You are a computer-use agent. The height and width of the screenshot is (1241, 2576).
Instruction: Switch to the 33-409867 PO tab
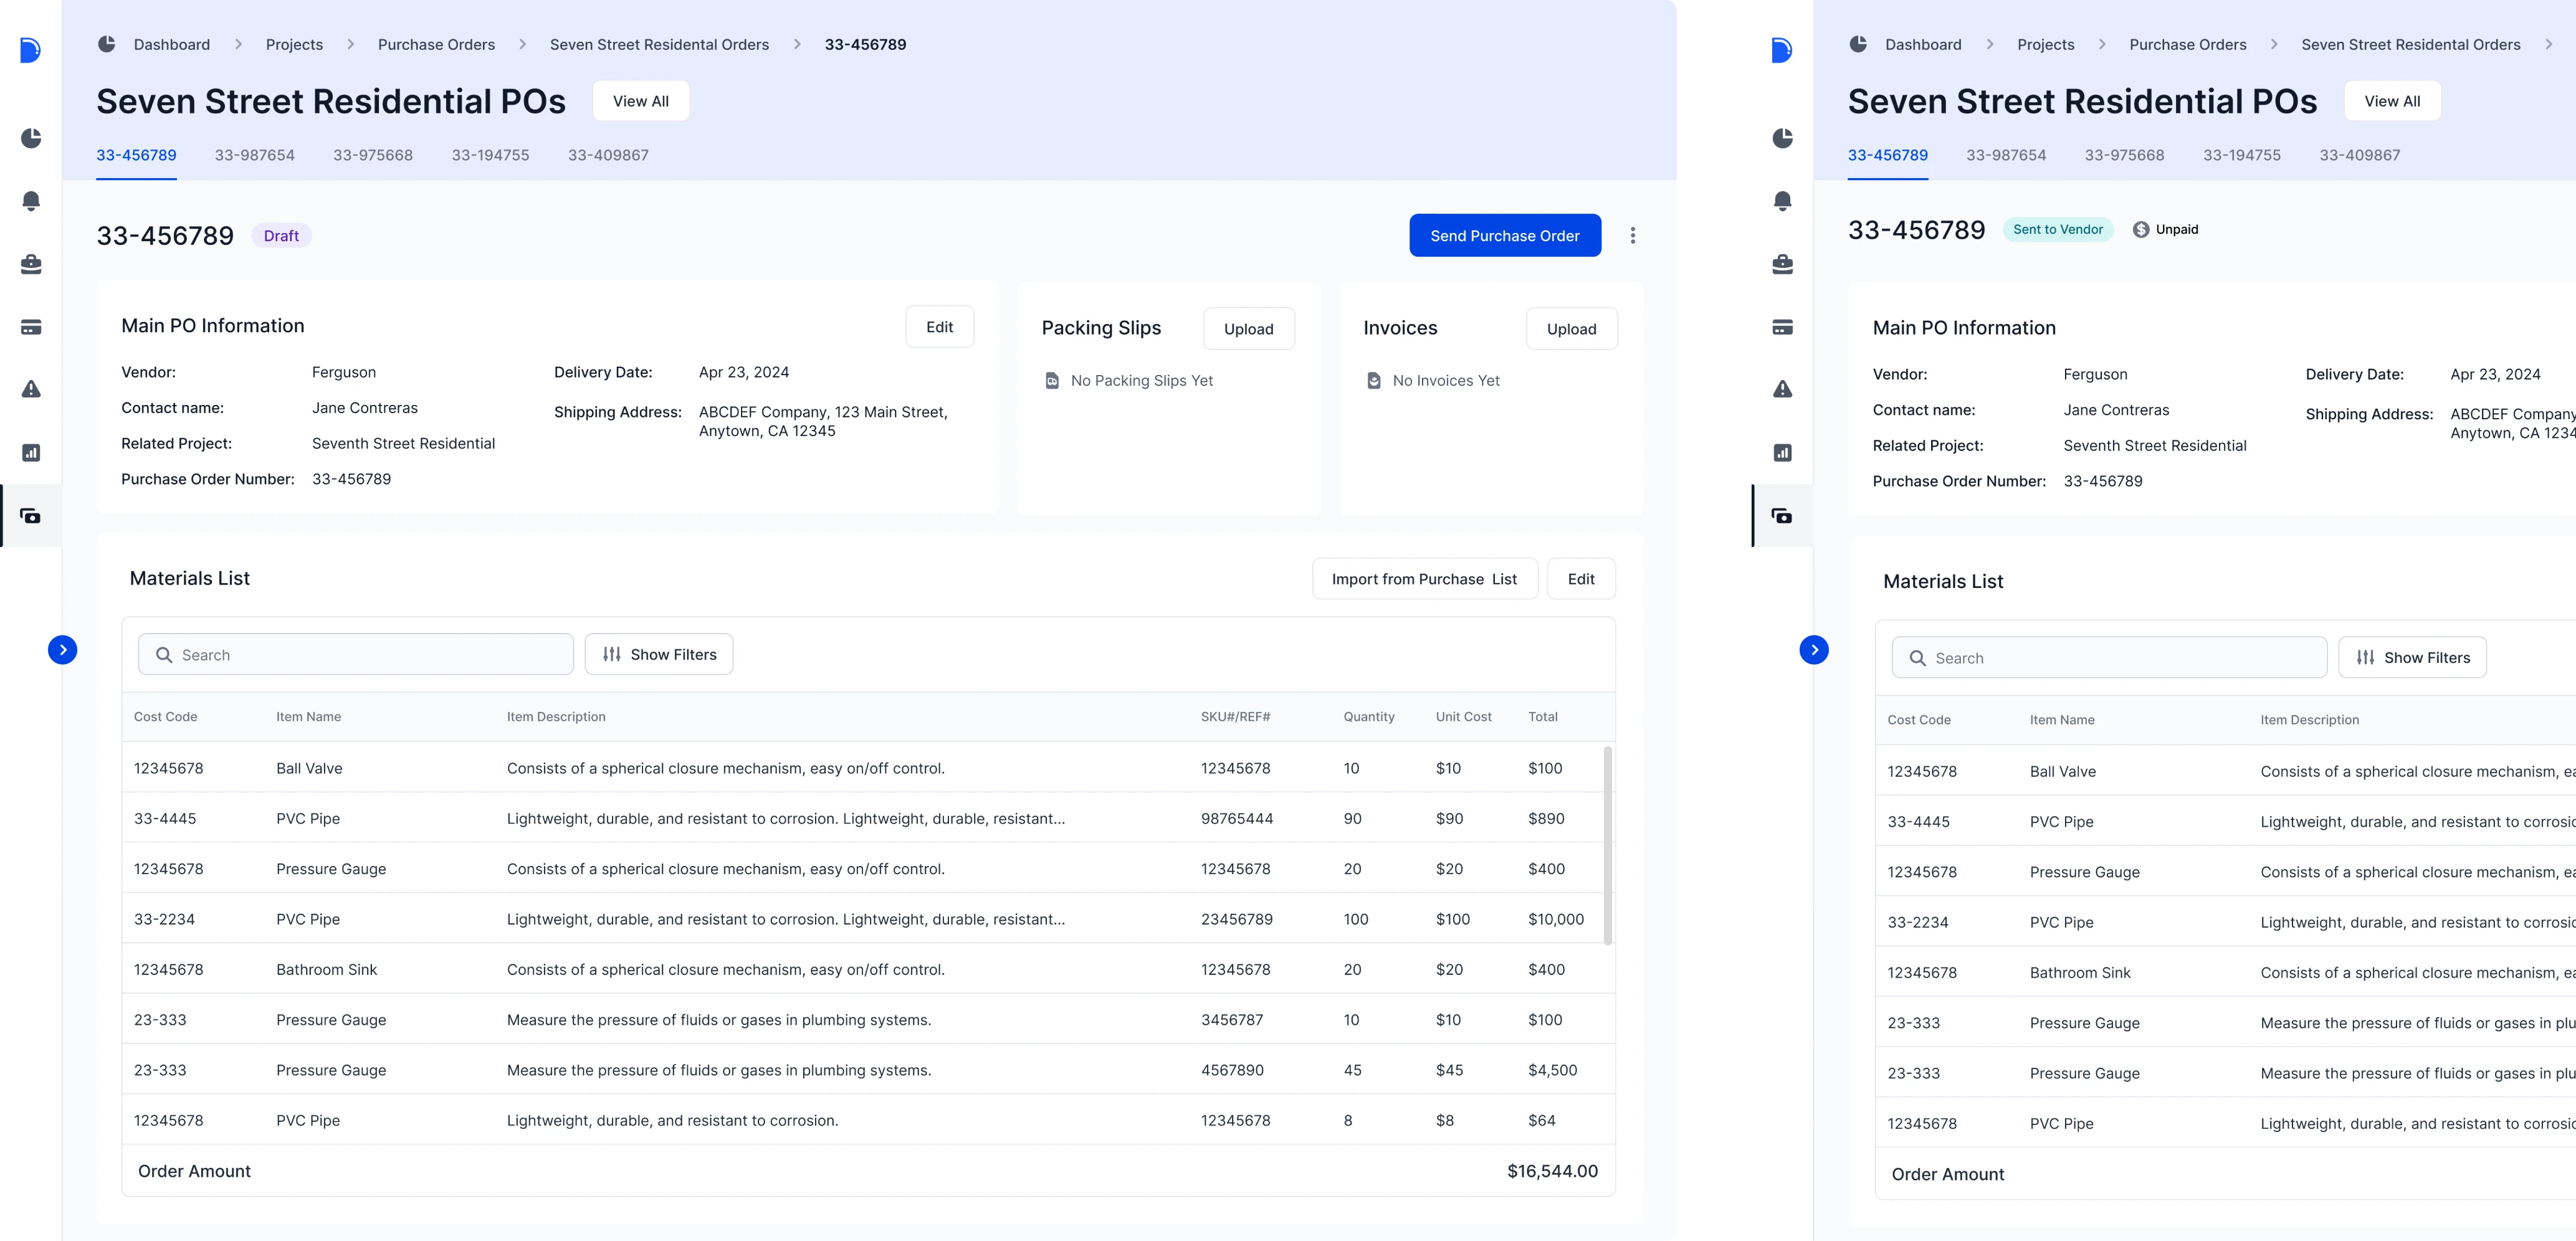(608, 155)
